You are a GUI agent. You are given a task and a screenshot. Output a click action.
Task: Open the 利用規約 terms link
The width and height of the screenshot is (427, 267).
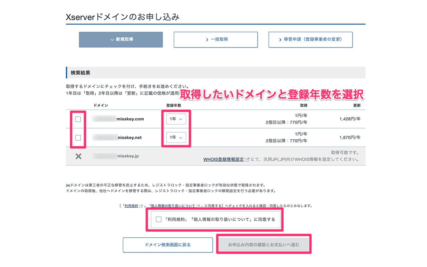pos(131,206)
